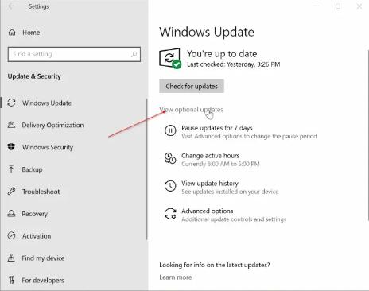
Task: Click the "You're up to date" heading
Action: coord(222,54)
